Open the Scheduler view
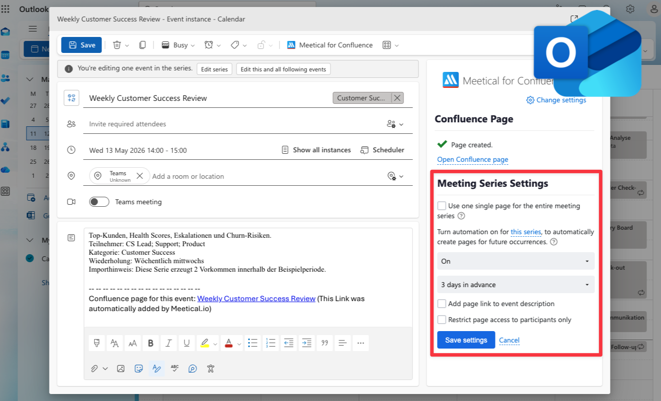Image resolution: width=661 pixels, height=401 pixels. tap(382, 150)
